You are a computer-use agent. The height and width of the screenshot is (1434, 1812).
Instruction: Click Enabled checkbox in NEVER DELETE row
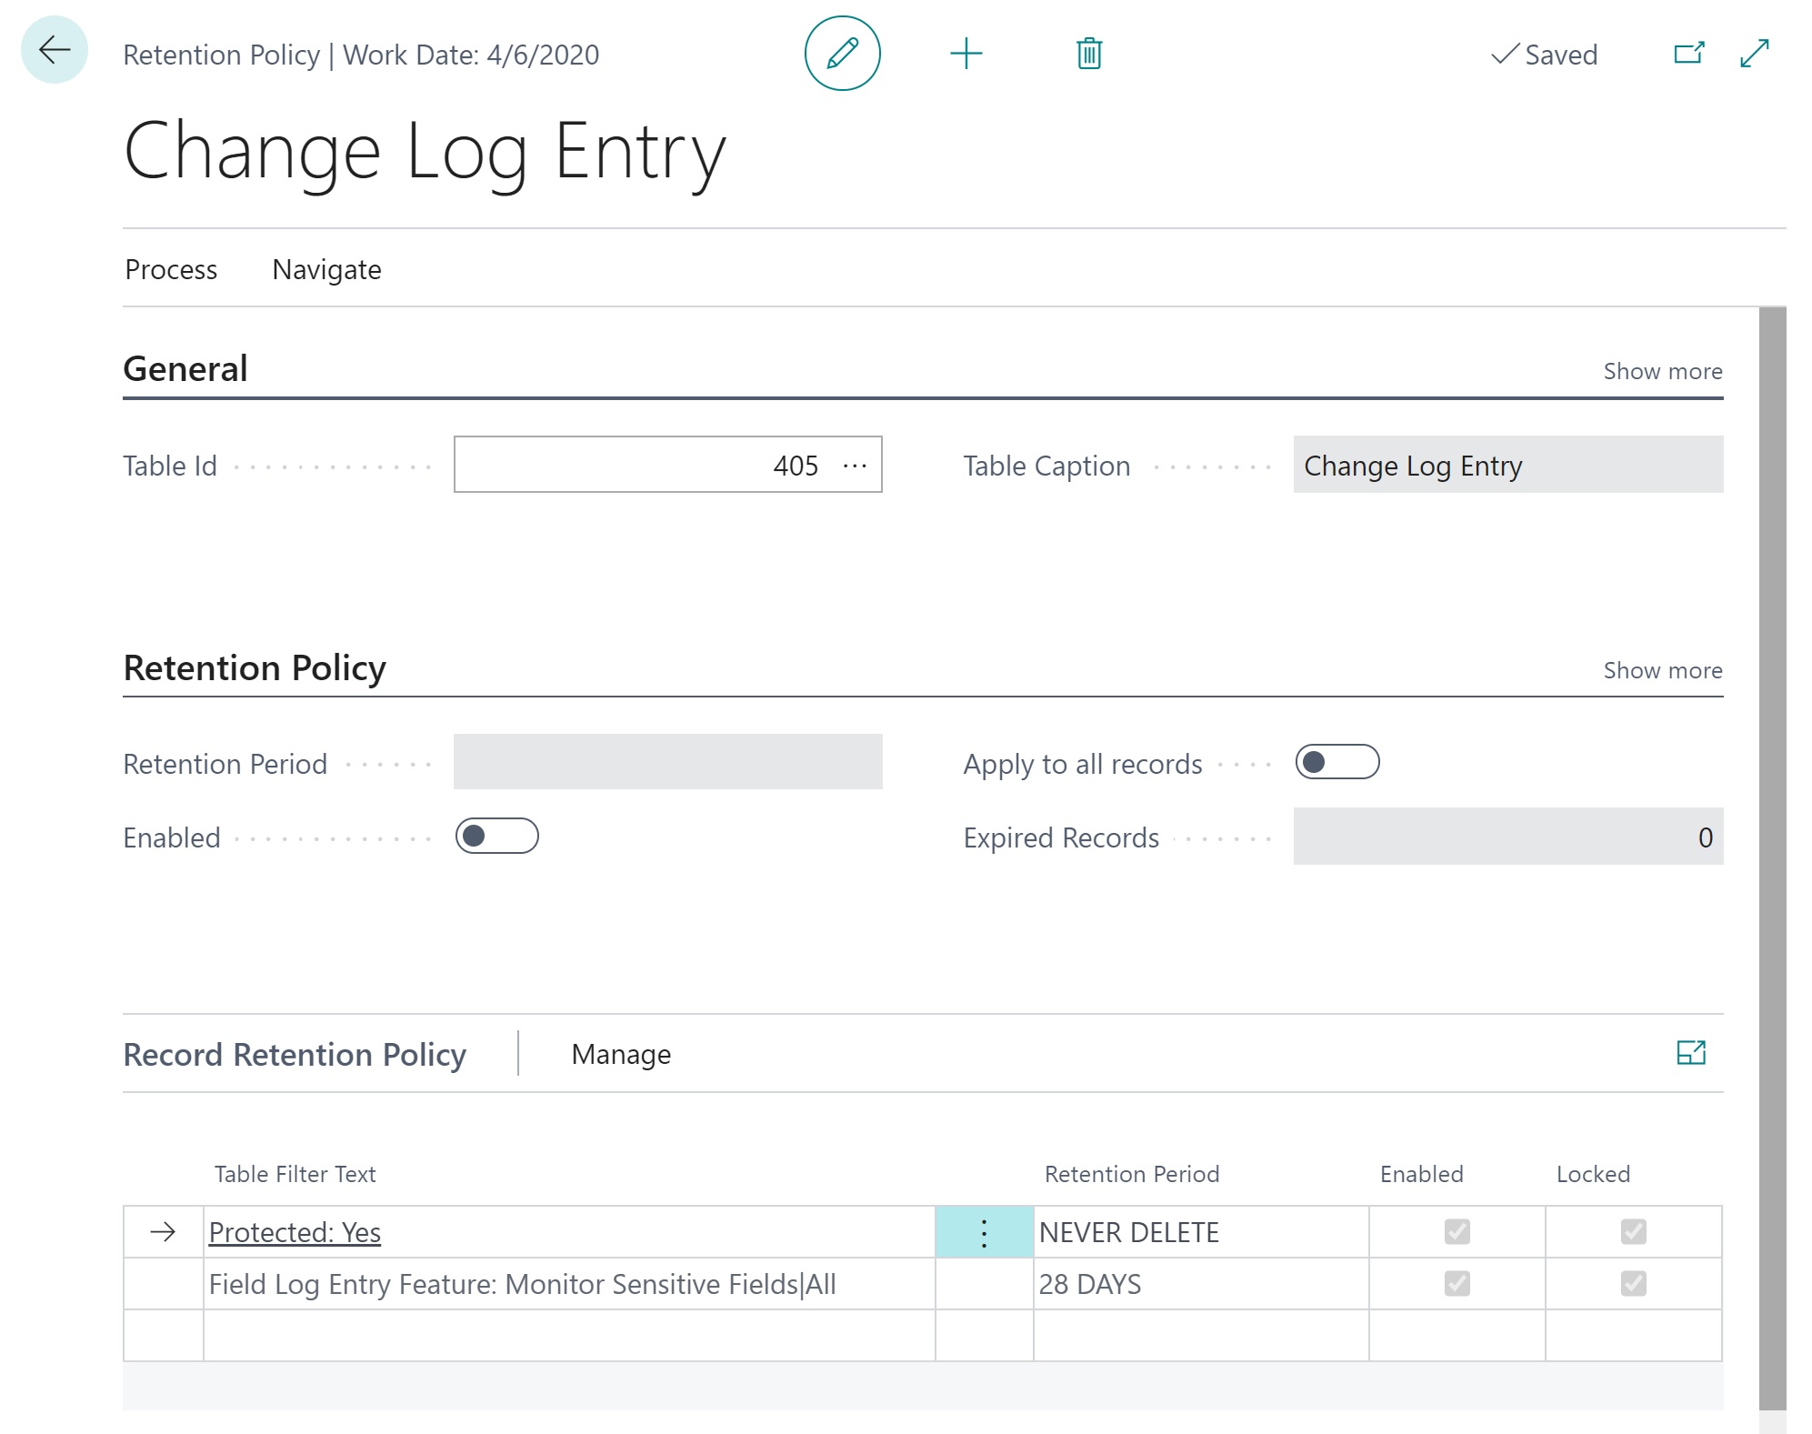pyautogui.click(x=1457, y=1231)
